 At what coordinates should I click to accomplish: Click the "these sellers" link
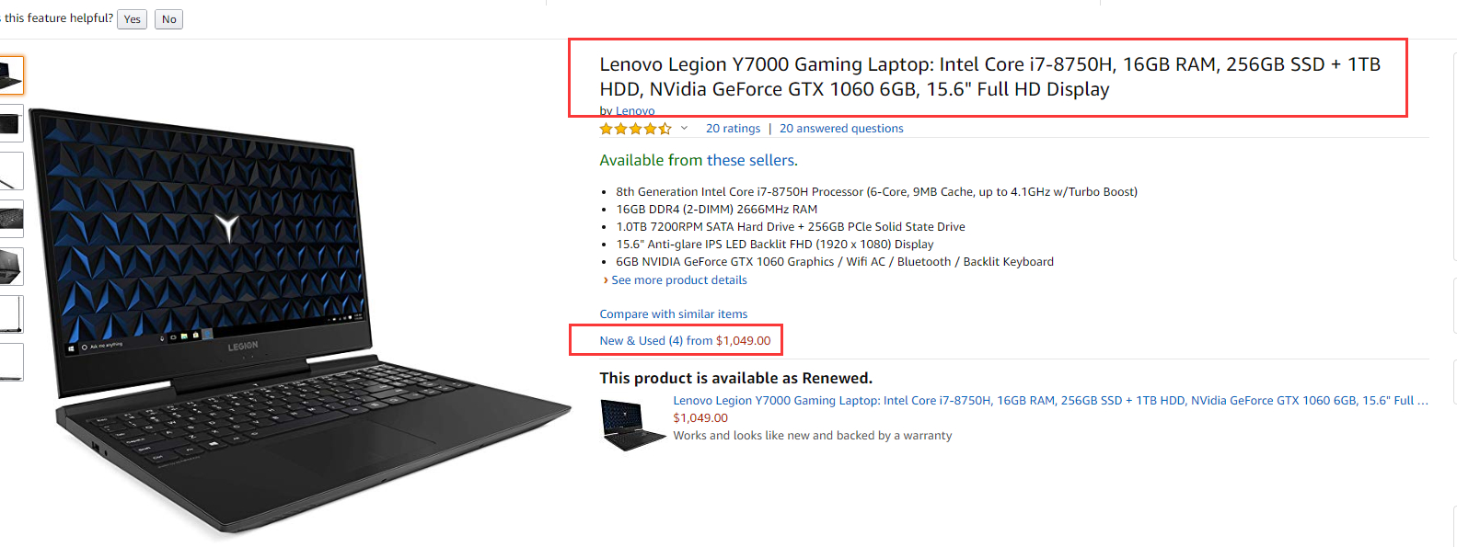[751, 160]
